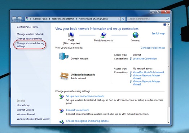Close the Network and Sharing Center window
This screenshot has height=133, width=189.
pyautogui.click(x=166, y=12)
